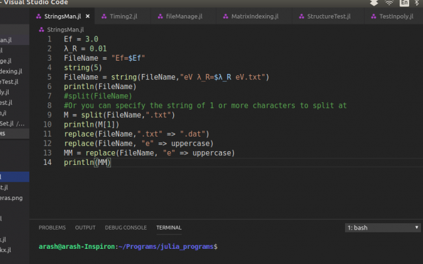Click the terminal prompt line
Viewport: 423px width, 264px height.
[128, 246]
